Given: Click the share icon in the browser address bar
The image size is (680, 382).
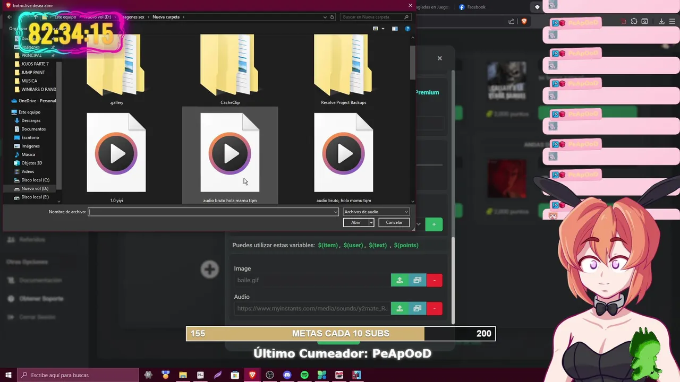Looking at the screenshot, I should point(511,21).
